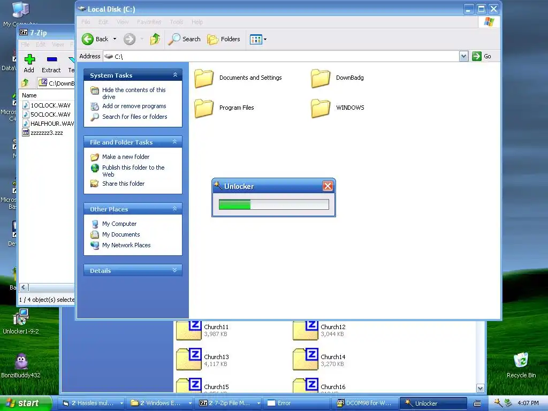
Task: Toggle the Folders pane button
Action: (x=223, y=39)
